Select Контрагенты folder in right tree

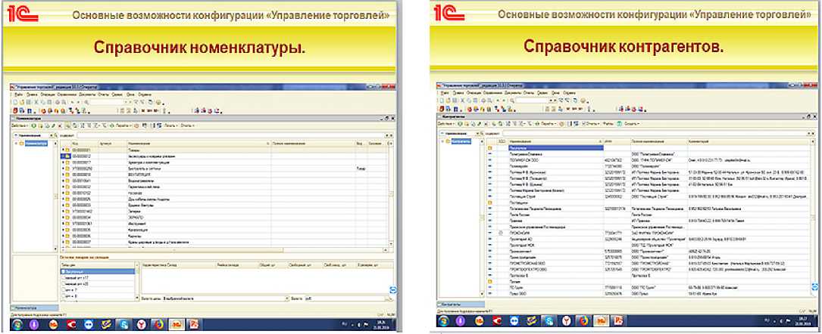coord(461,141)
